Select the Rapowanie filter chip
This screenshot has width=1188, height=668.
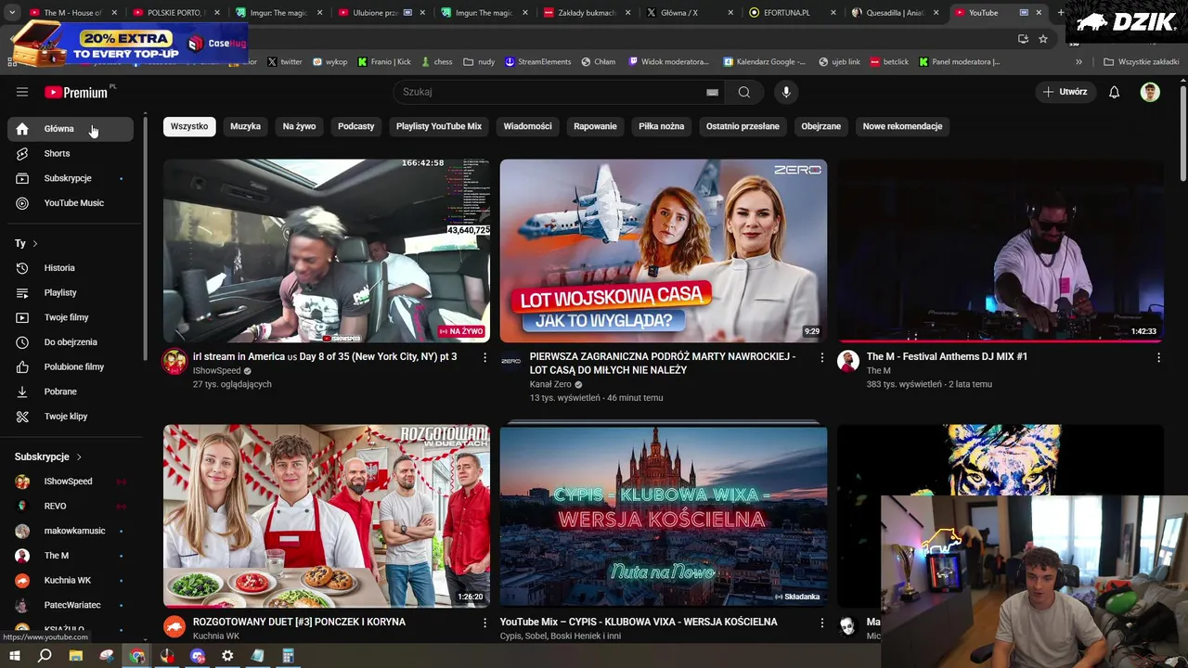(x=595, y=126)
